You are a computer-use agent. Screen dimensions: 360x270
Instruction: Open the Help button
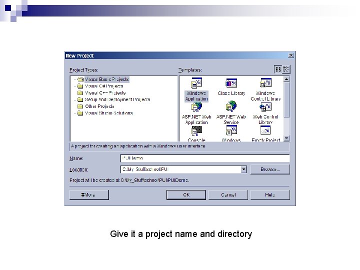(x=270, y=195)
